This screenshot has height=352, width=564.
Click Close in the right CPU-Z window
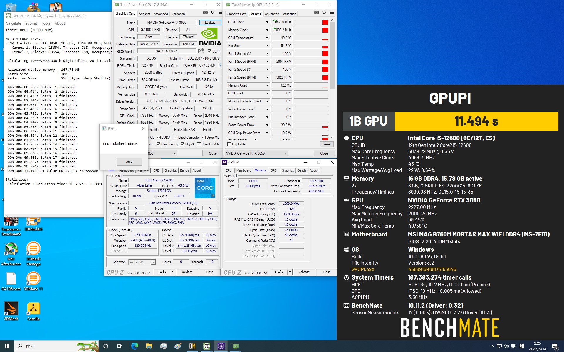[x=327, y=272]
